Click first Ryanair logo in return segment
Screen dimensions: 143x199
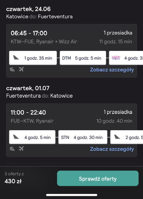click(x=16, y=137)
